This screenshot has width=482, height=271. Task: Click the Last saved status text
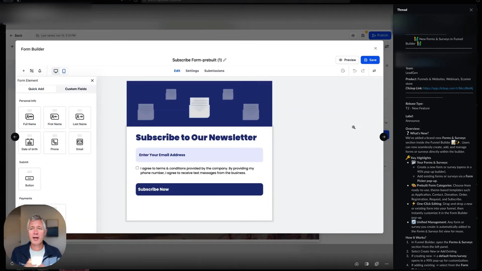(58, 36)
